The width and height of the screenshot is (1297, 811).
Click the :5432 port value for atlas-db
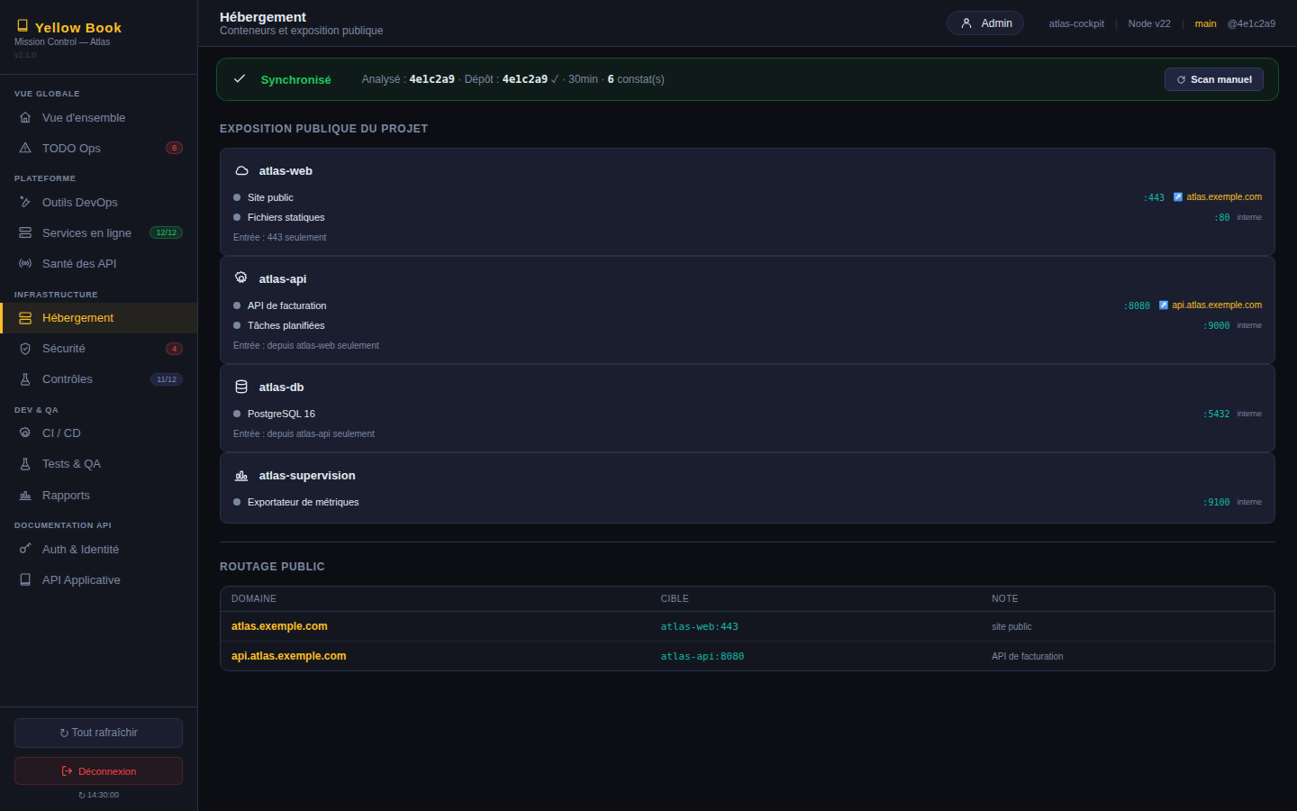(x=1216, y=415)
